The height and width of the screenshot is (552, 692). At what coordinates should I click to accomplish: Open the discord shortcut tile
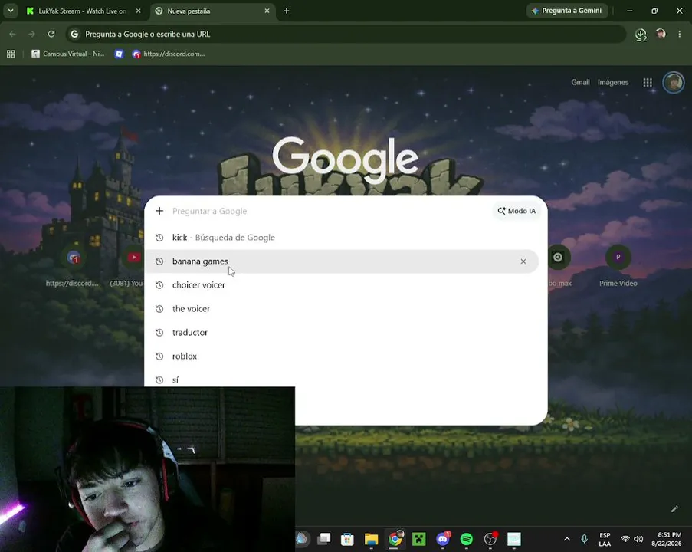tap(73, 266)
